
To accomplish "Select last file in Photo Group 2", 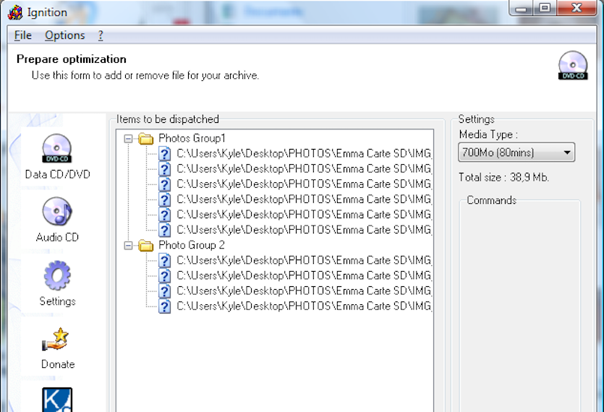I will 304,306.
